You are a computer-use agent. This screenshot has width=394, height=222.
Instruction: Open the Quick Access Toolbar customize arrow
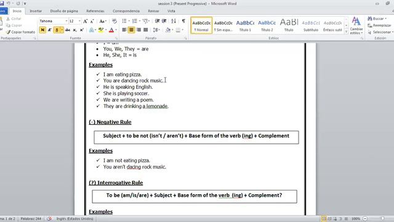25,4
